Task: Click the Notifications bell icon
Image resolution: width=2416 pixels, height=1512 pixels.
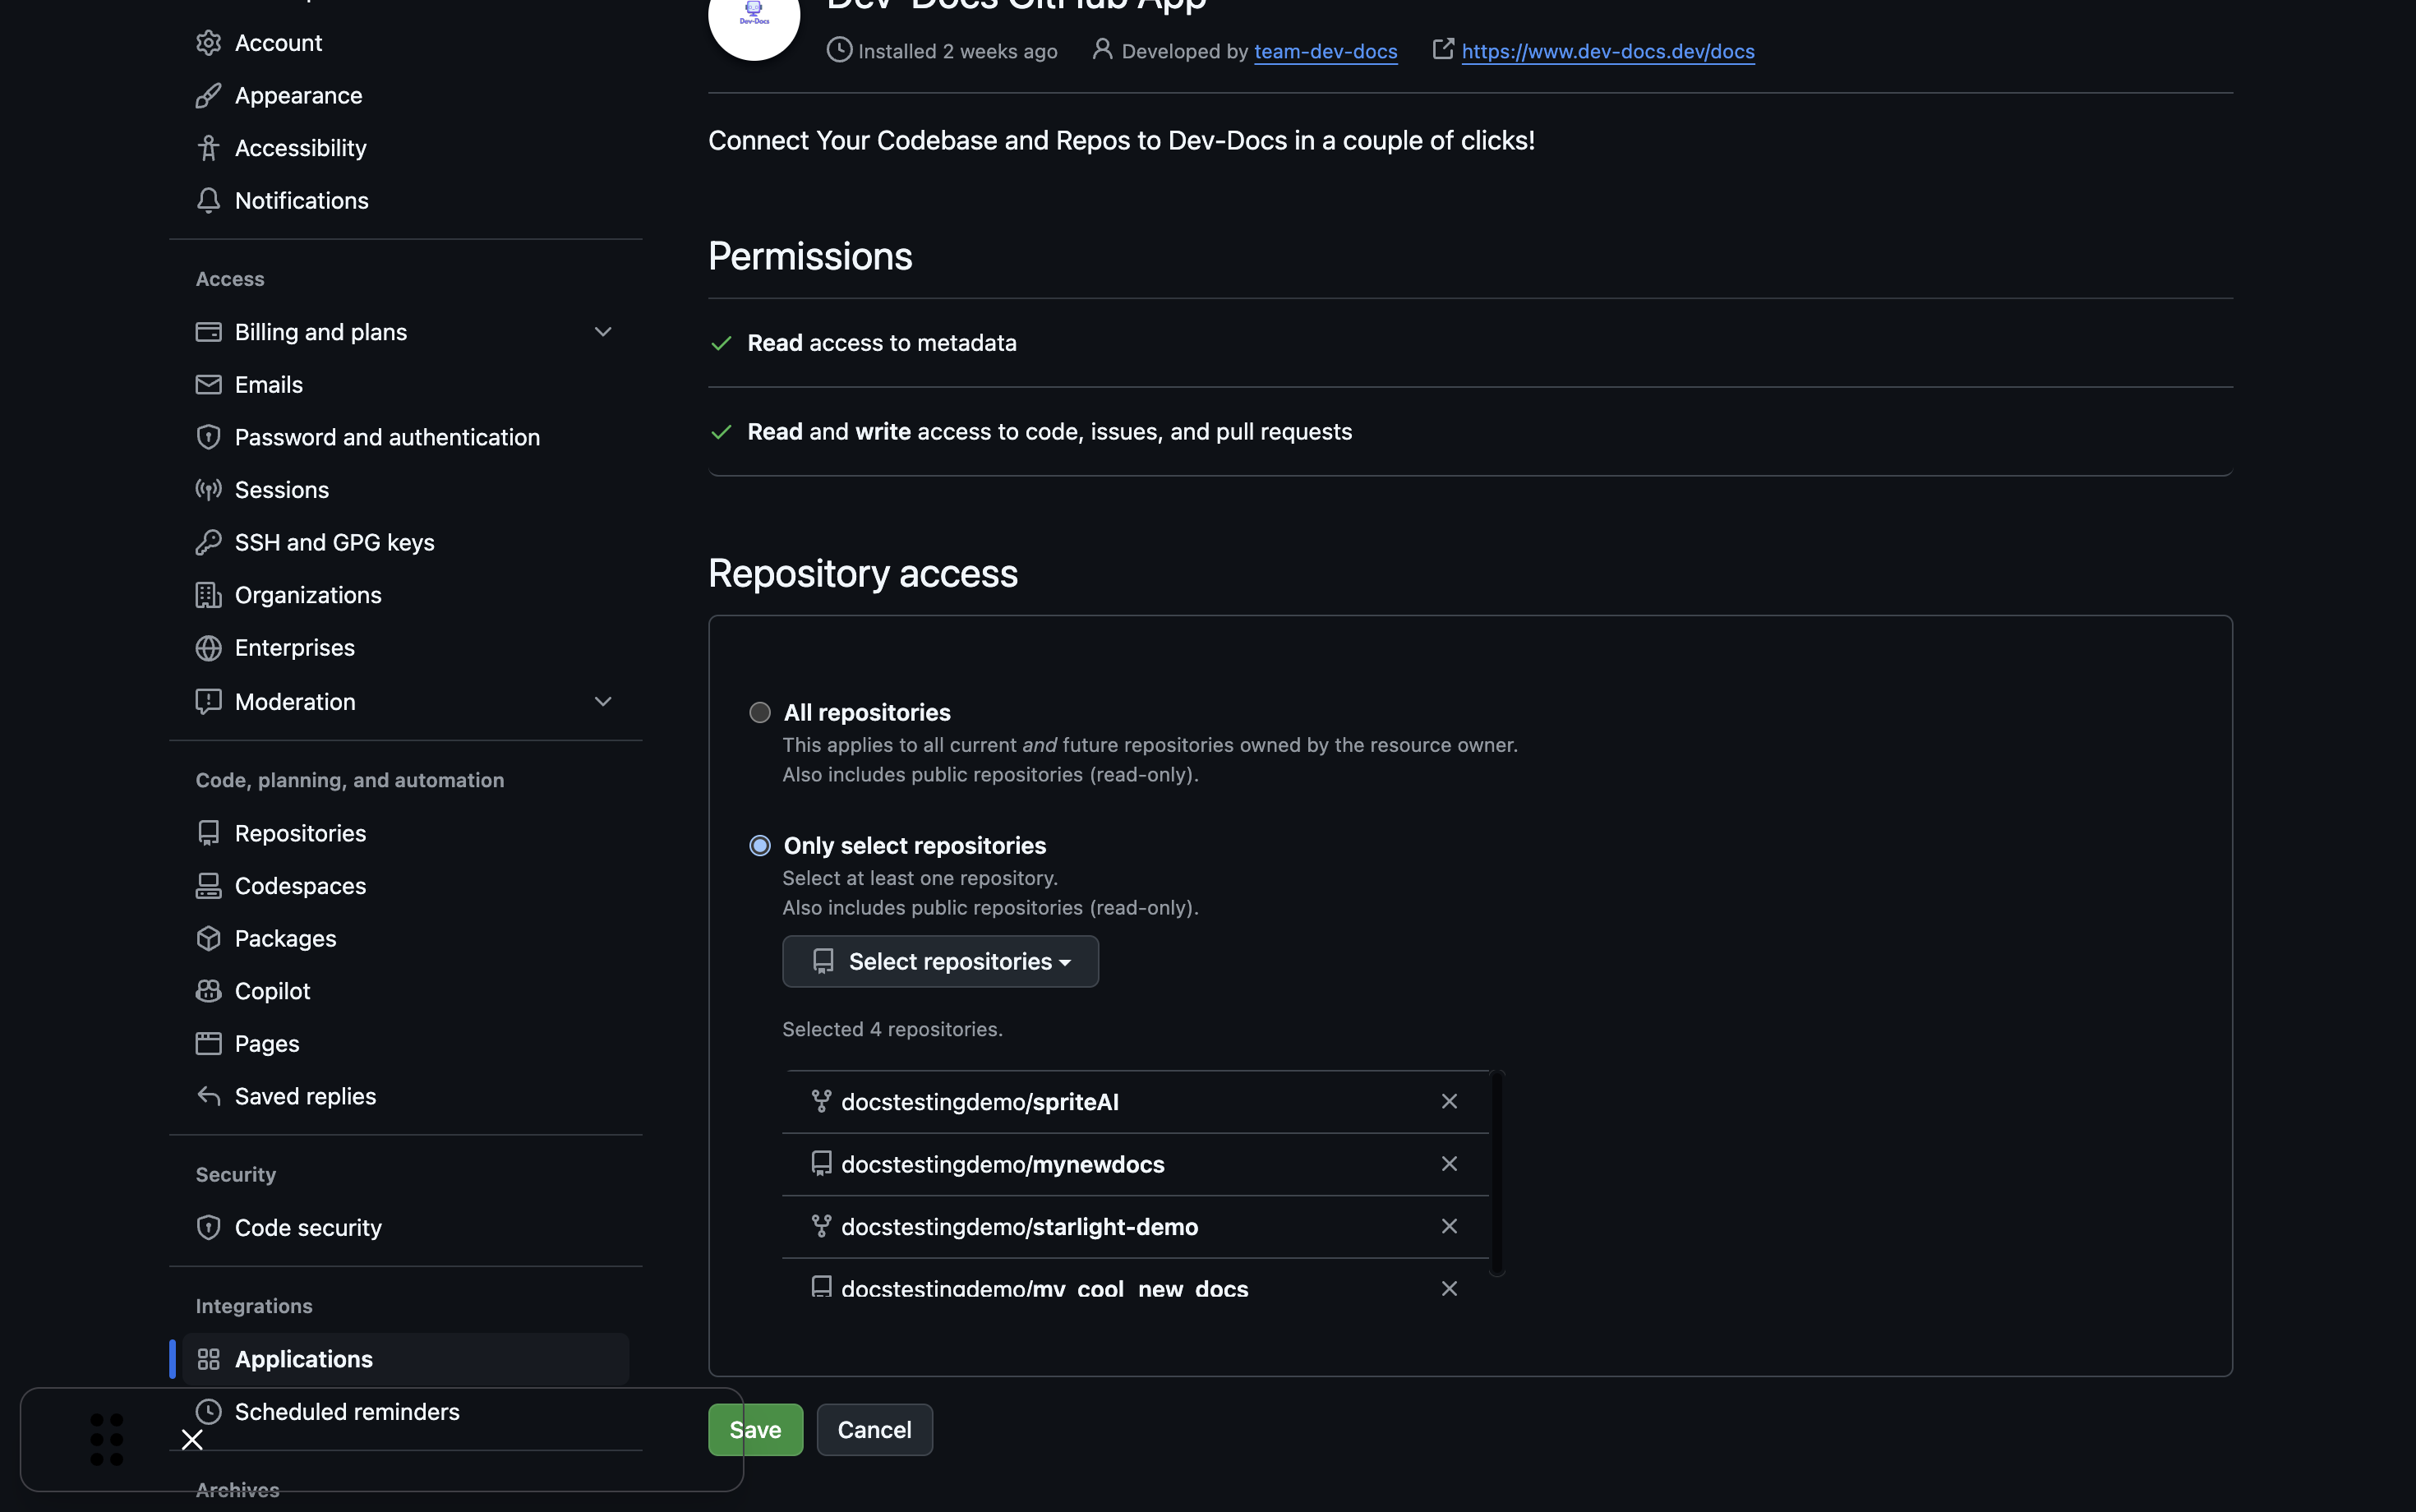Action: (x=208, y=201)
